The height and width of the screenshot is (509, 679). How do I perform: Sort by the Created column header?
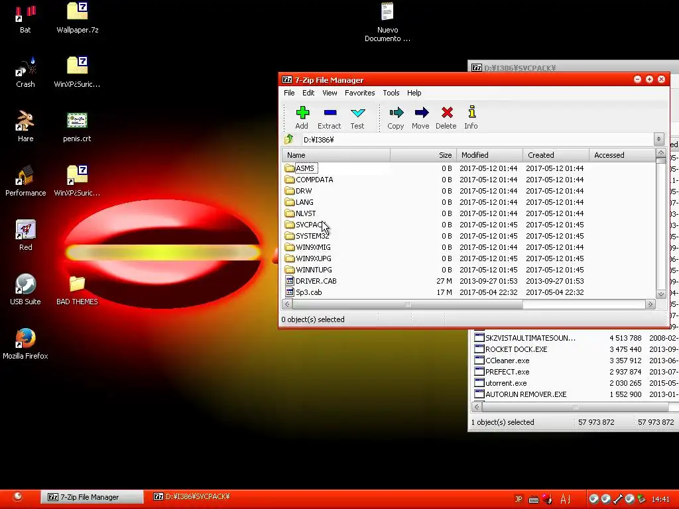point(556,155)
